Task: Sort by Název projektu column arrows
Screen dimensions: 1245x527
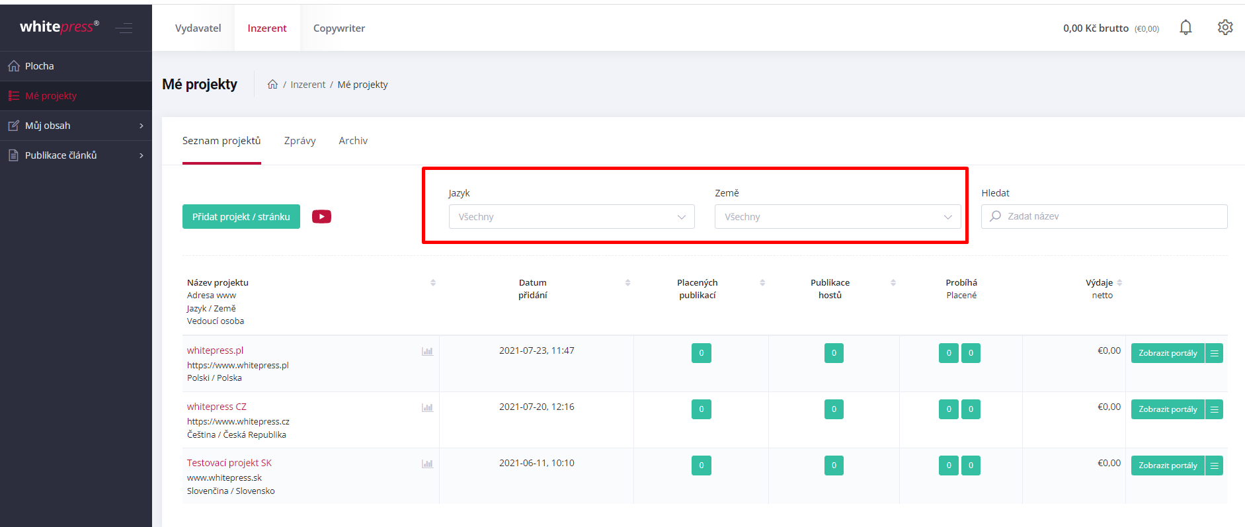Action: [x=433, y=282]
